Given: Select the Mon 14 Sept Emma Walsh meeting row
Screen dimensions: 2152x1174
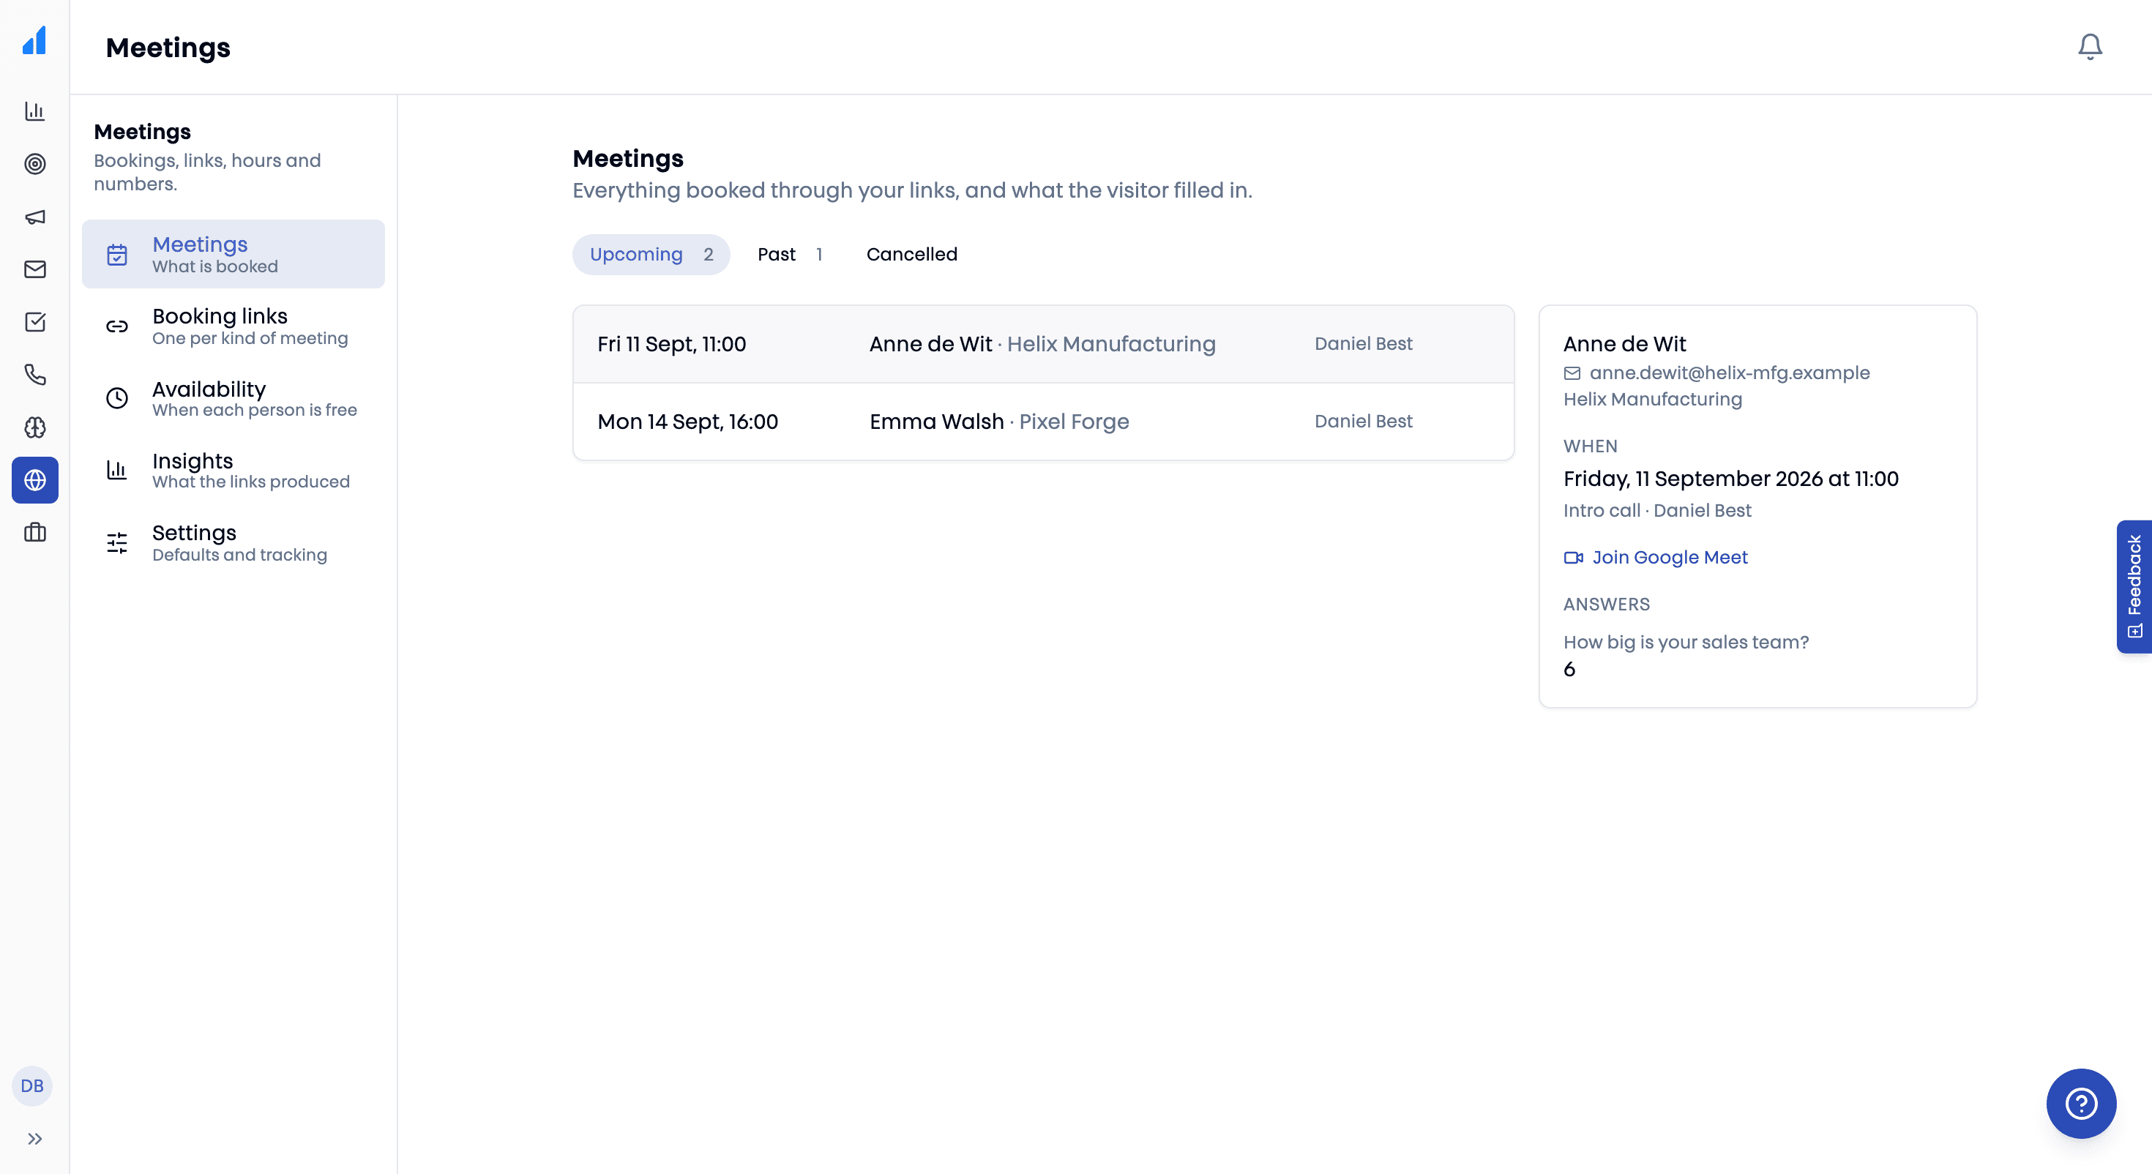Looking at the screenshot, I should tap(1042, 421).
